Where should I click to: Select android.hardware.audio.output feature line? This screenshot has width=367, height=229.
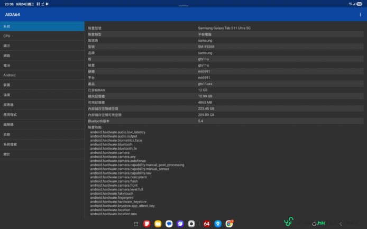(114, 136)
